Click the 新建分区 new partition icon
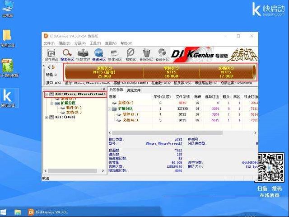Screen dimensions: 289x217 pyautogui.click(x=115, y=54)
